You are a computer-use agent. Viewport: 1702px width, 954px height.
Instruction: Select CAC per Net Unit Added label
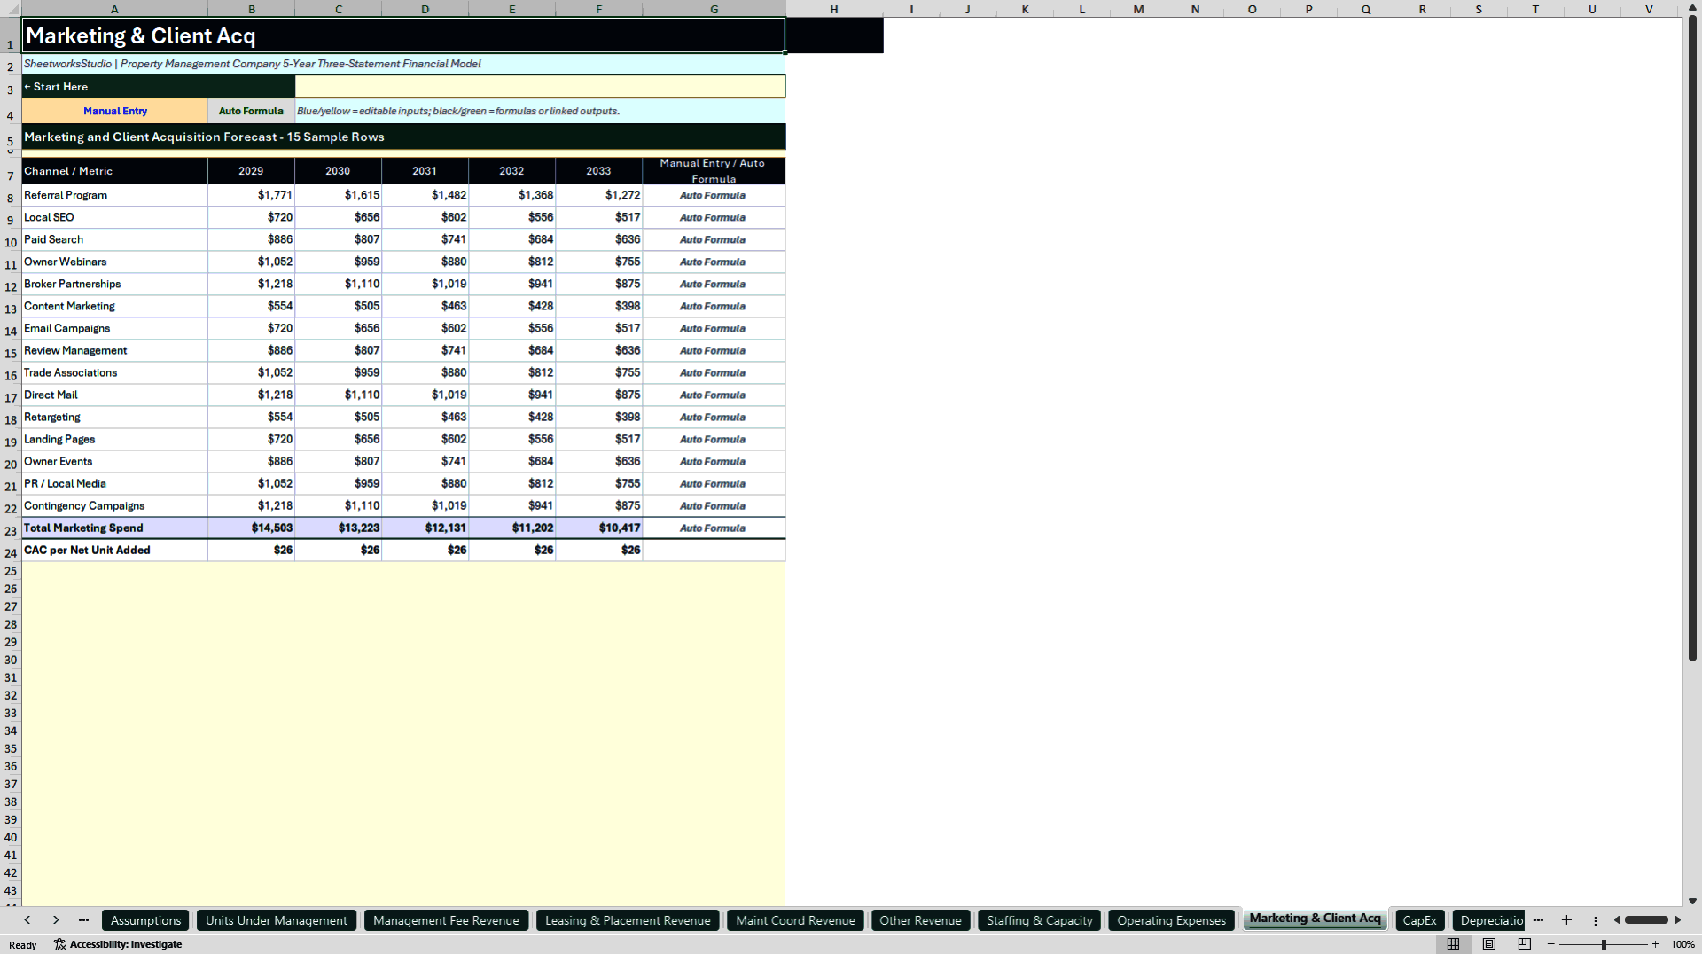tap(114, 550)
